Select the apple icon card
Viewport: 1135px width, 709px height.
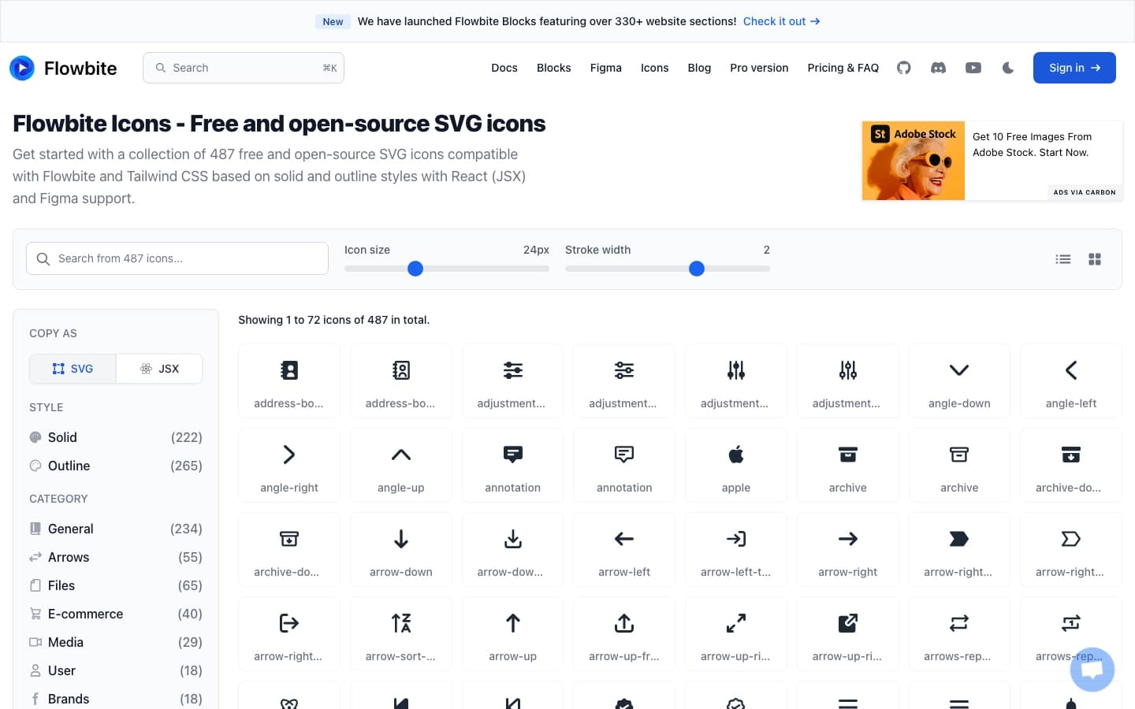736,465
